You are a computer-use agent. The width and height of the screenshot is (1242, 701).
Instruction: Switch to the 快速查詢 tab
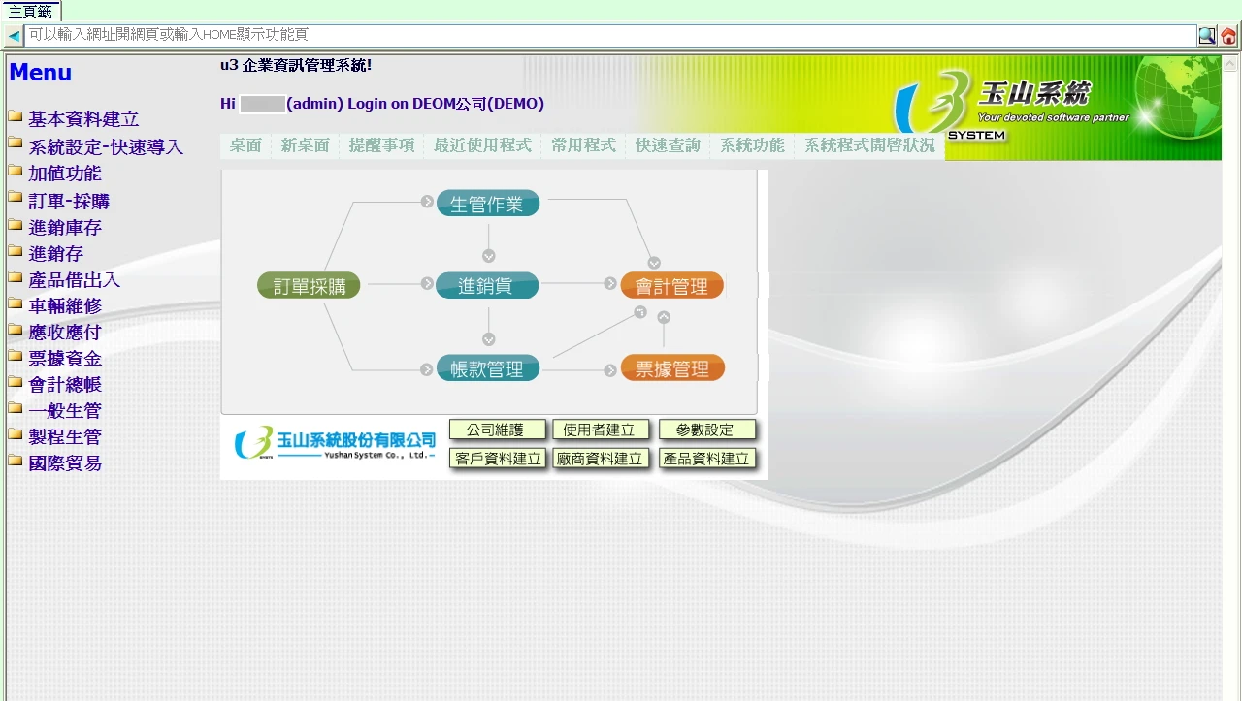668,145
